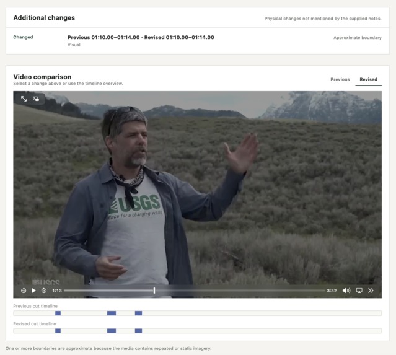
Task: Select the Changed 01:10.00–01:14.00 row
Action: click(198, 41)
